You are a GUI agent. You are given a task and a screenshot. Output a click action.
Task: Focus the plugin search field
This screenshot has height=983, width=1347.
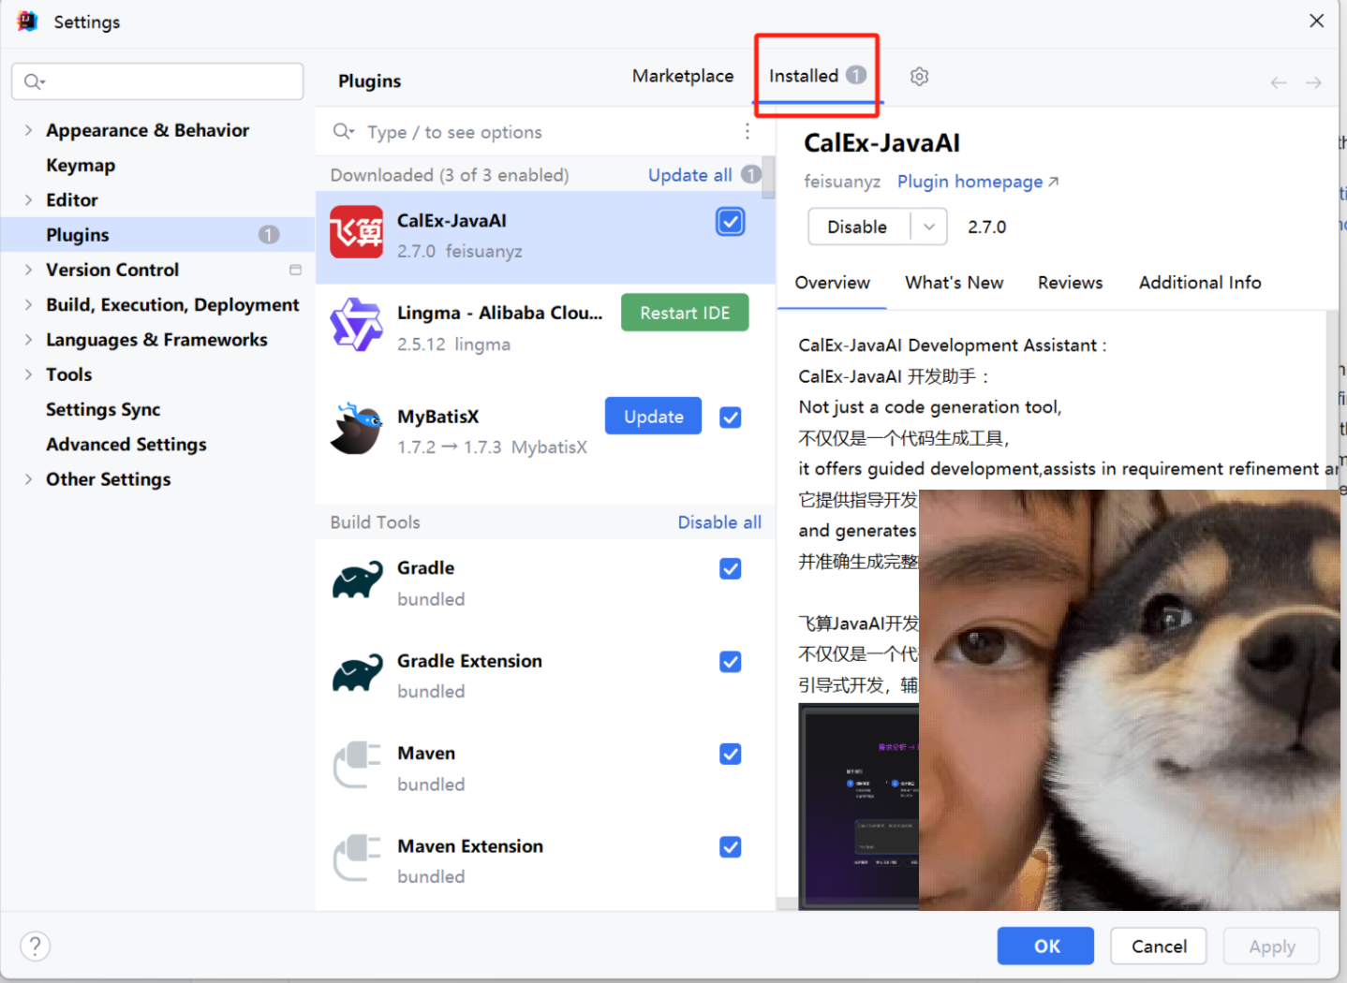(x=545, y=131)
